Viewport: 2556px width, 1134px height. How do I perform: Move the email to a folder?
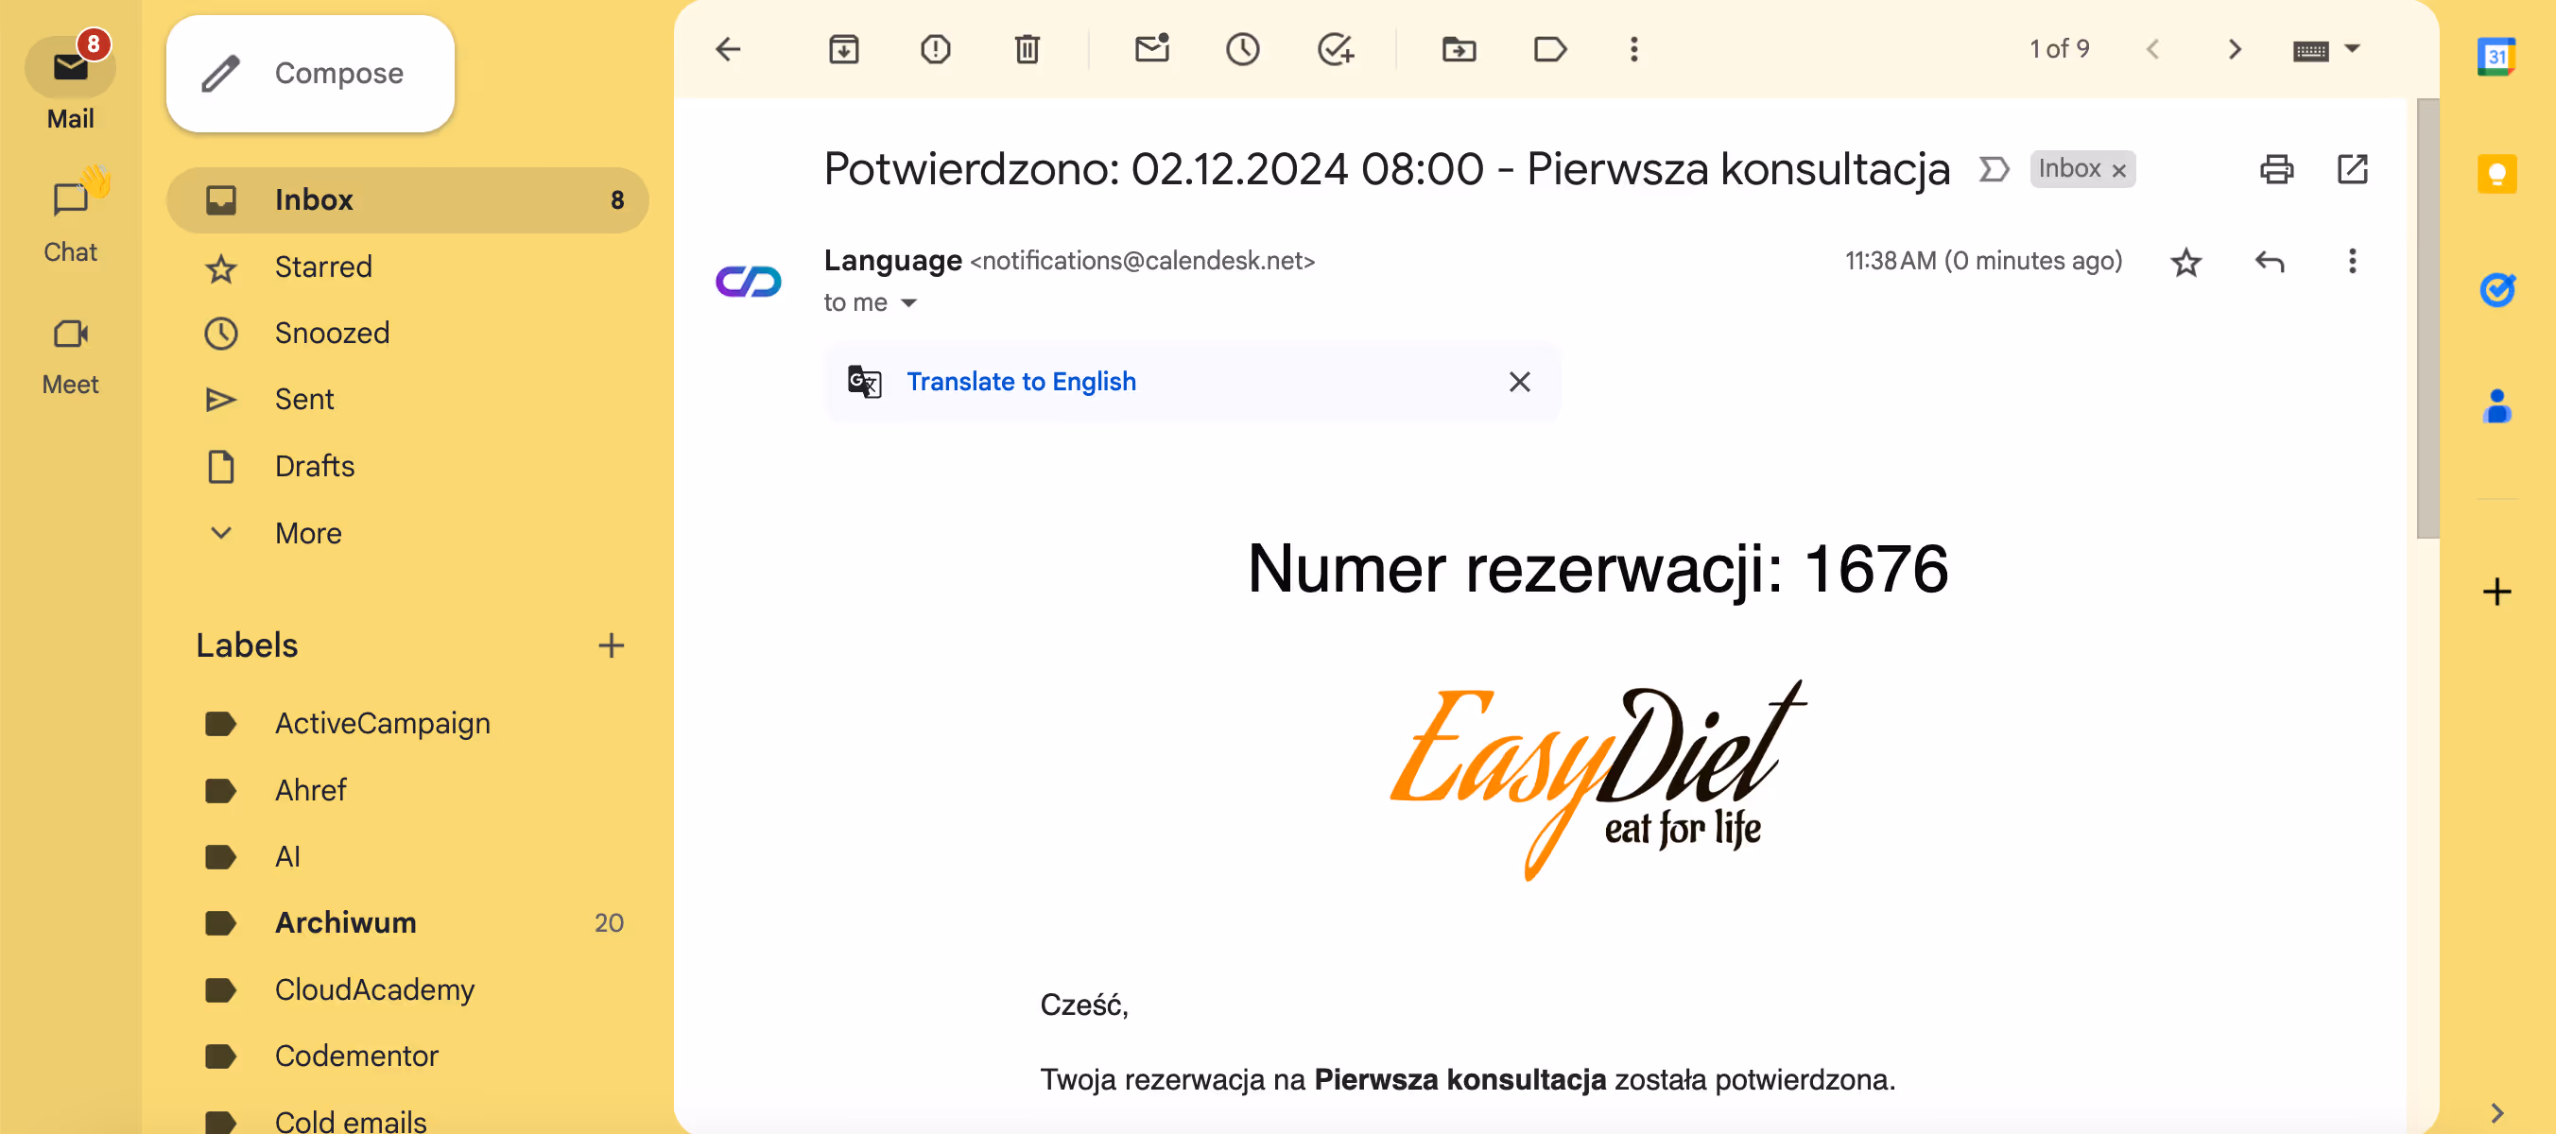pos(1458,48)
